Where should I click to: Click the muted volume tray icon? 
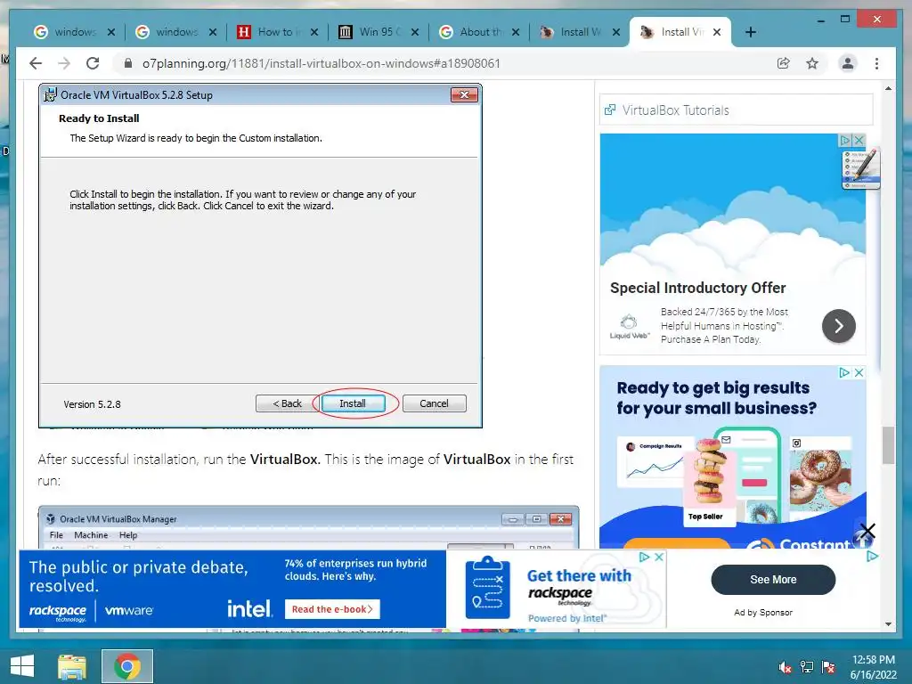[785, 666]
